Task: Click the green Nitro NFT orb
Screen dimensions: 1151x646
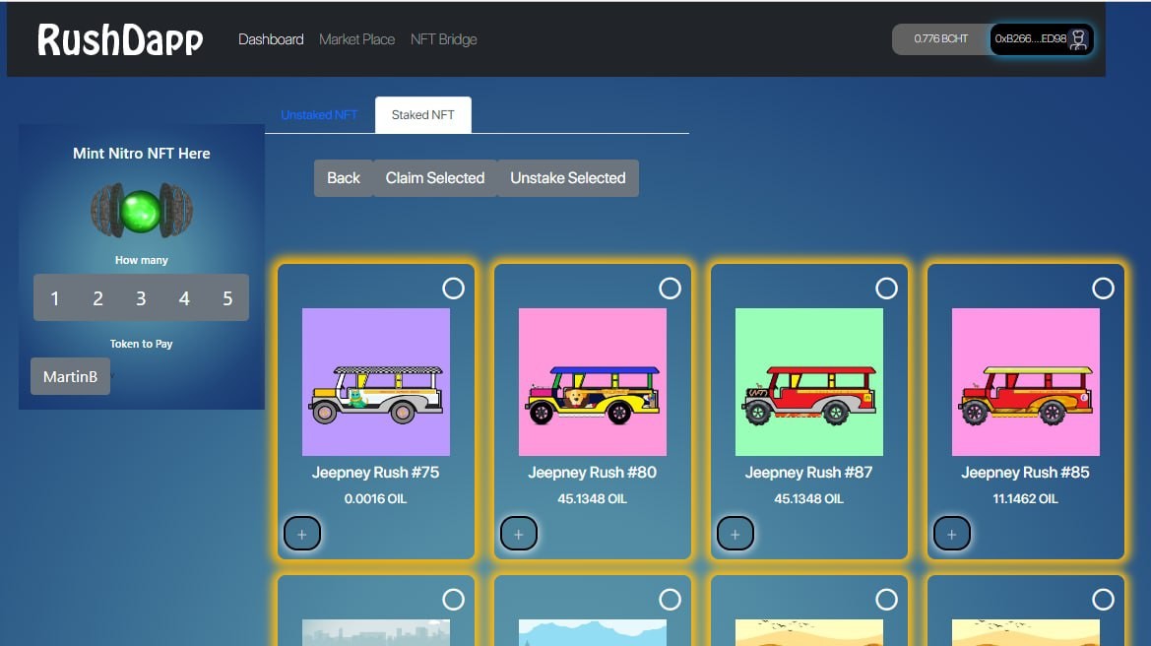Action: coord(140,211)
